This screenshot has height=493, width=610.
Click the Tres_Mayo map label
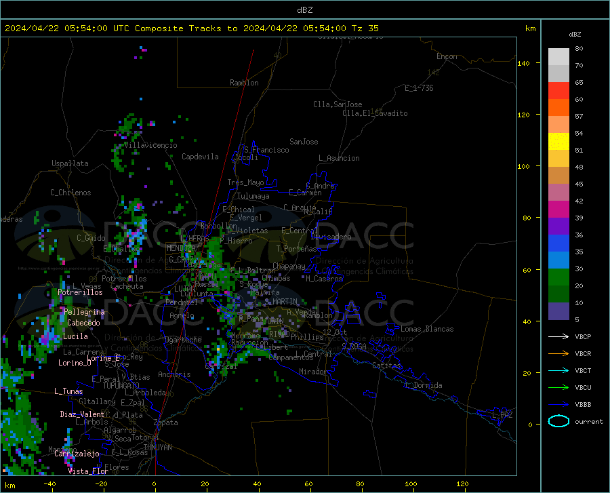pos(246,182)
